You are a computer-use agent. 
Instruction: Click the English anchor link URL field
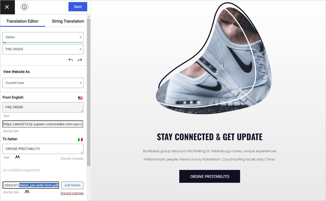pyautogui.click(x=43, y=124)
